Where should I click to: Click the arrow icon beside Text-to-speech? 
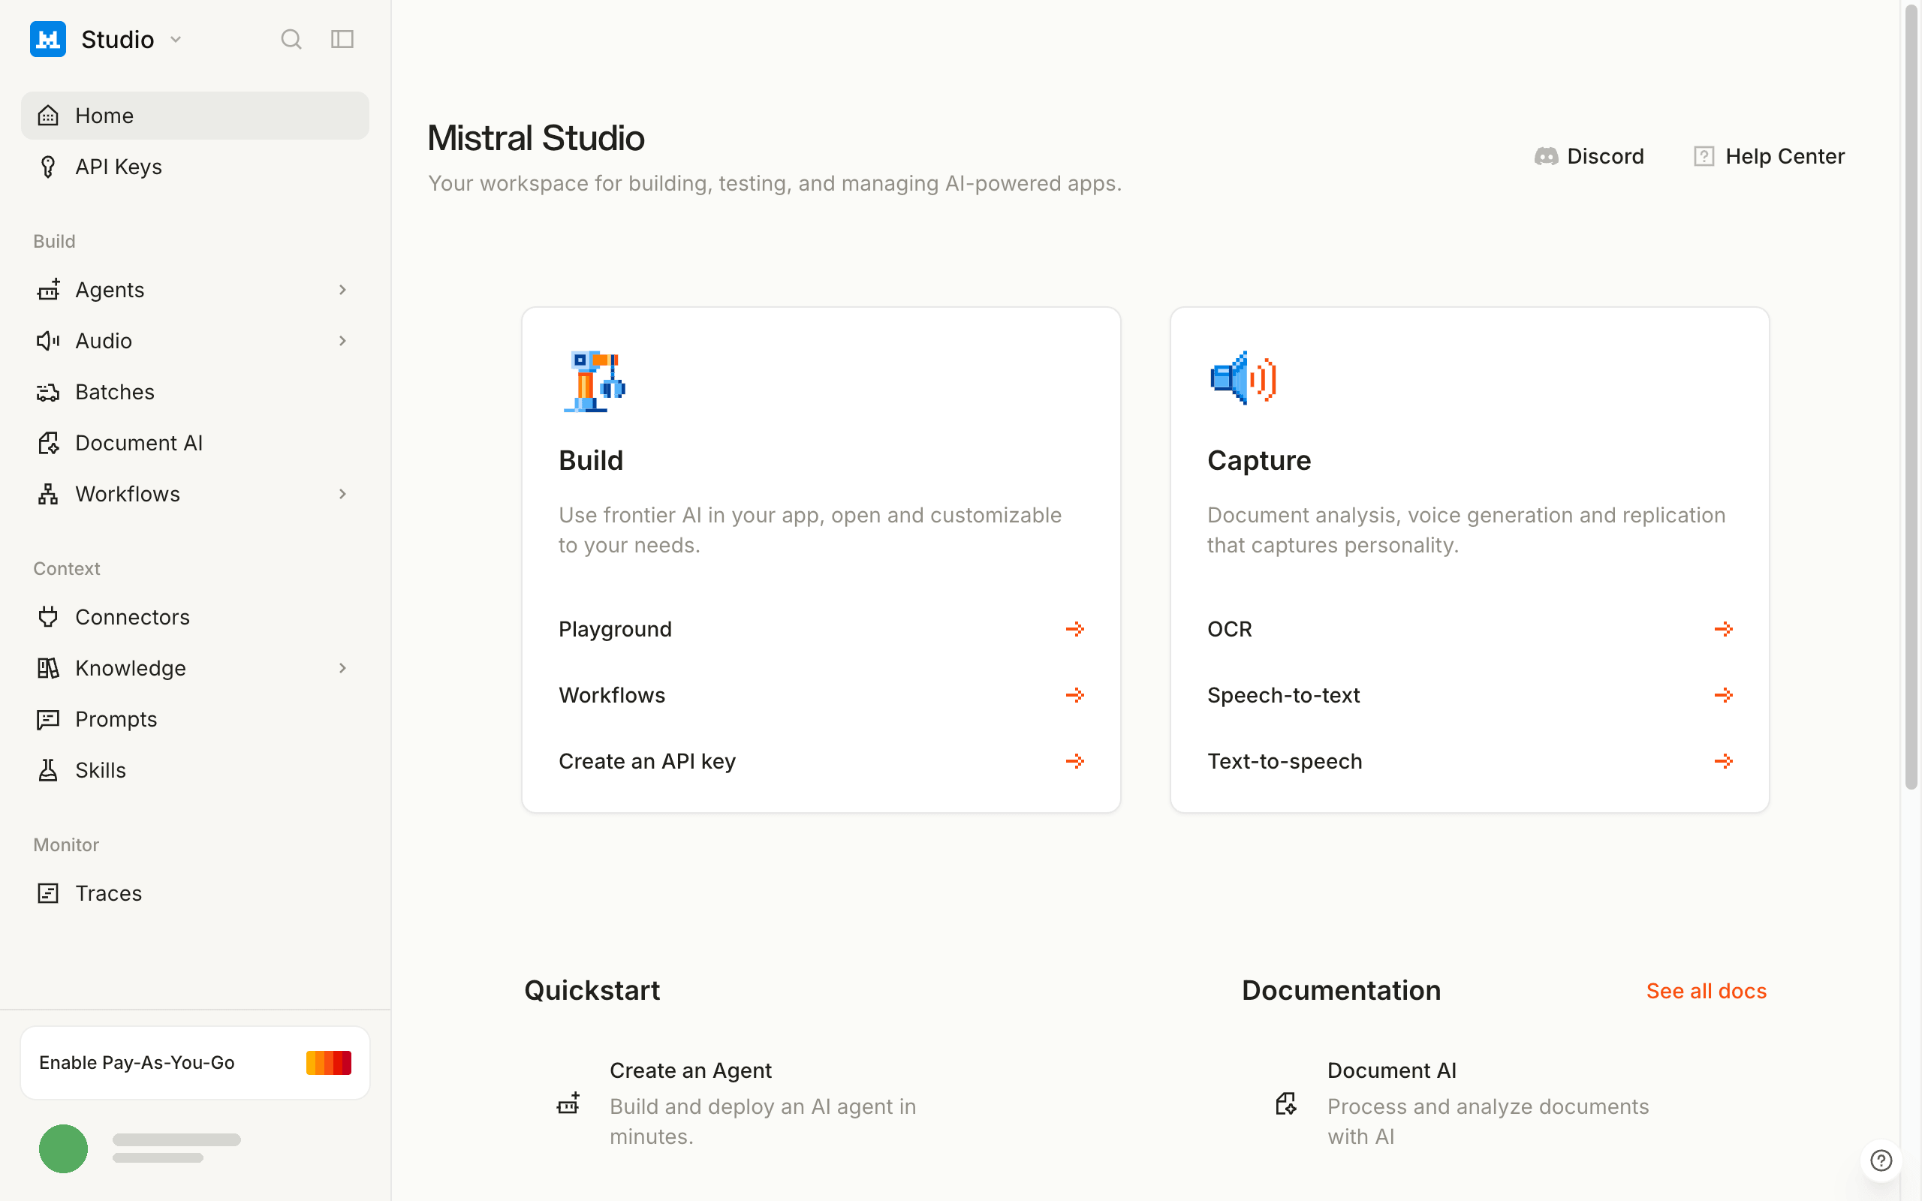coord(1724,761)
